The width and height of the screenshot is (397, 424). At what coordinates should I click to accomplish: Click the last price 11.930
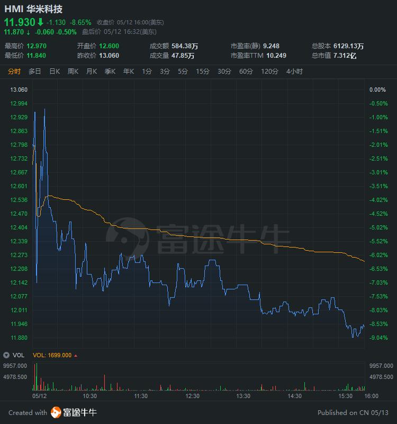coord(20,22)
